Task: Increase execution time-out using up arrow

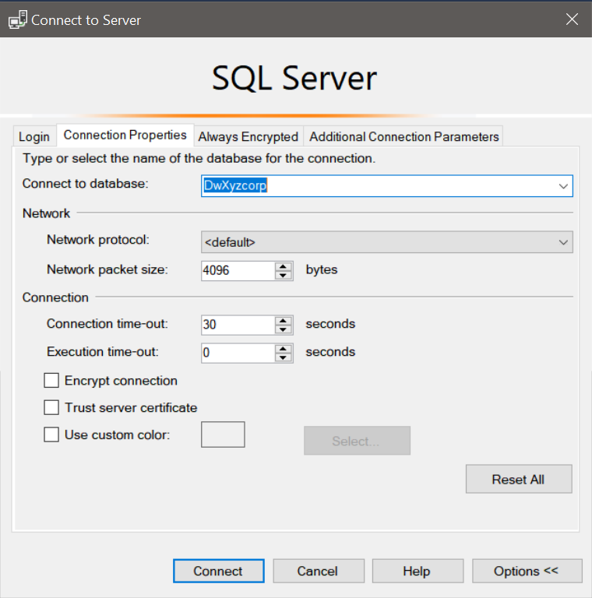Action: [284, 347]
